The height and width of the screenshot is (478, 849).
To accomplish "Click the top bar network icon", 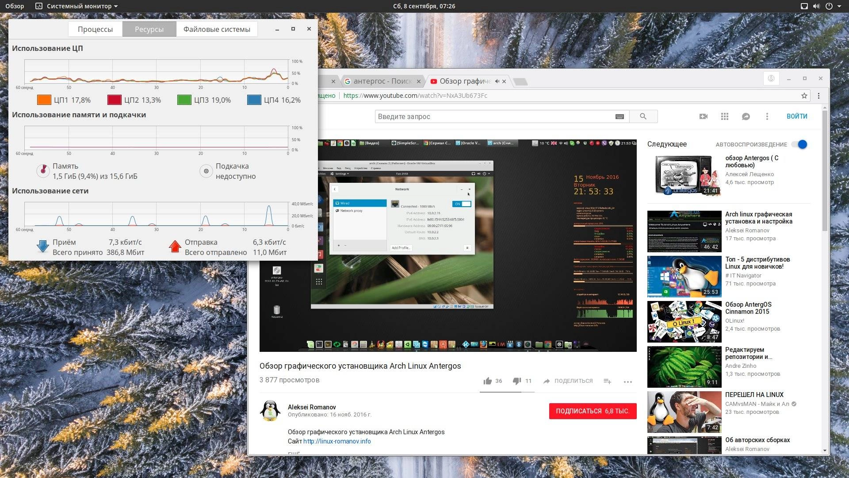I will [x=804, y=6].
